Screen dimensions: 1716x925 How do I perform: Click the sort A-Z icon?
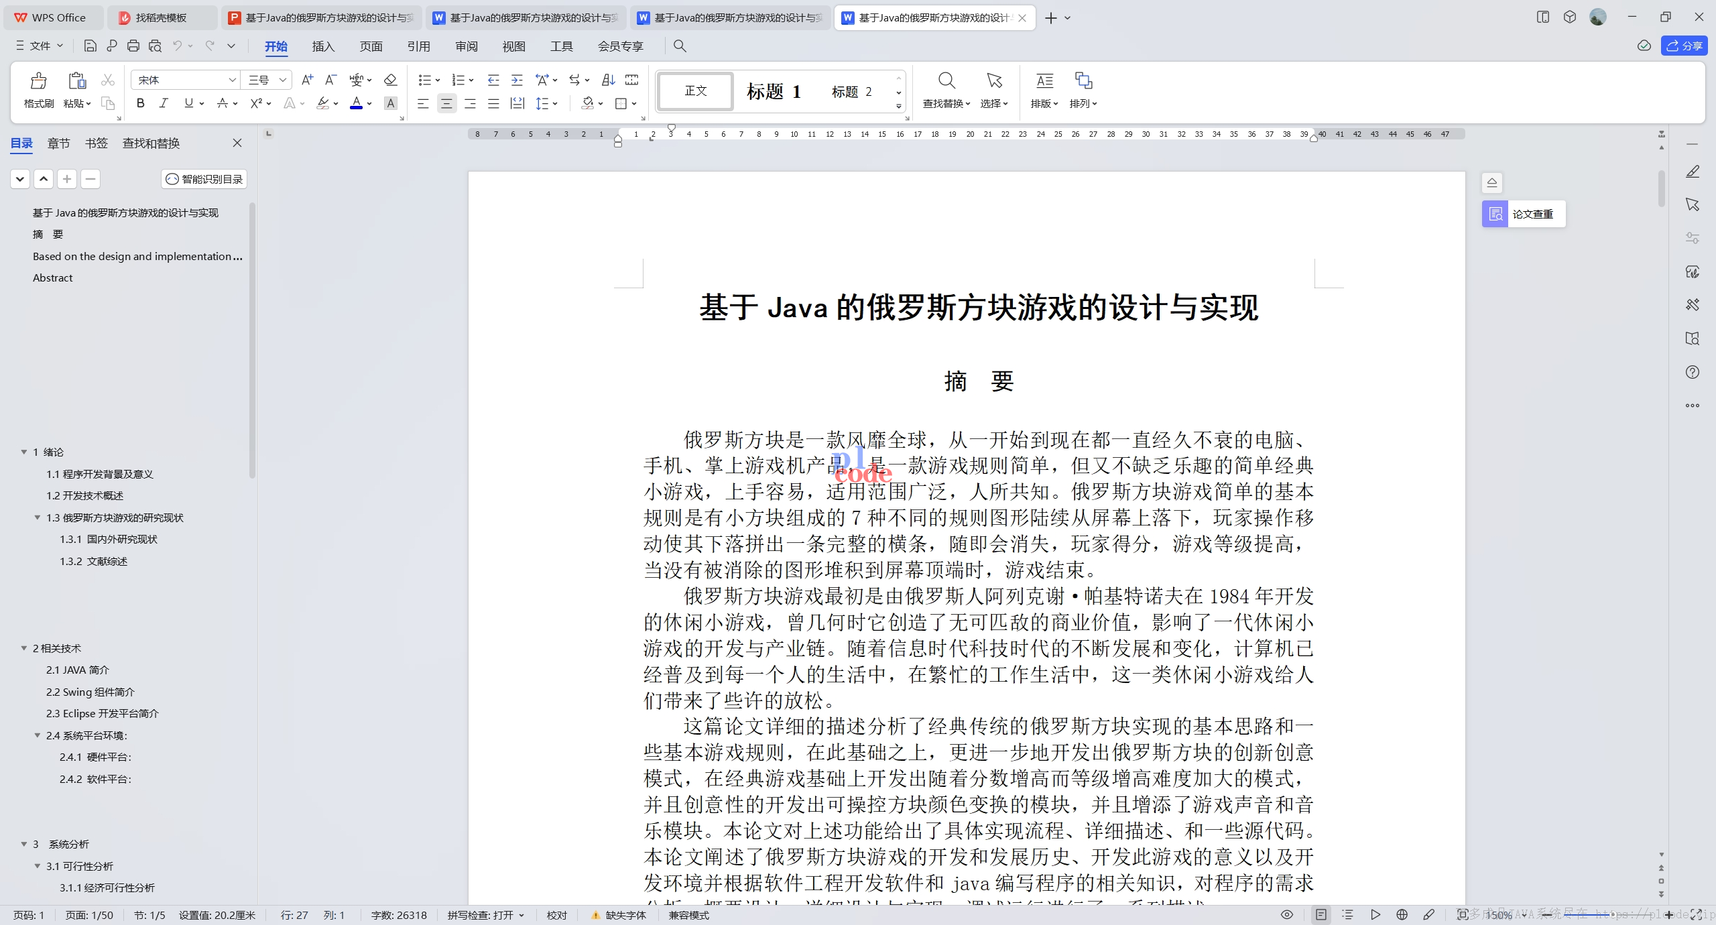(608, 80)
